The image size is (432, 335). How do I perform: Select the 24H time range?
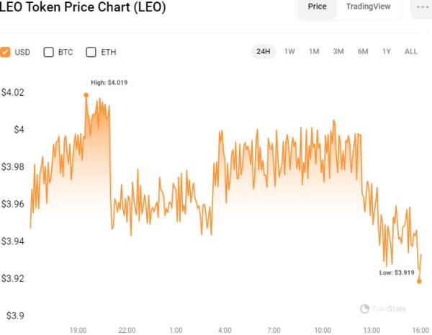point(264,51)
